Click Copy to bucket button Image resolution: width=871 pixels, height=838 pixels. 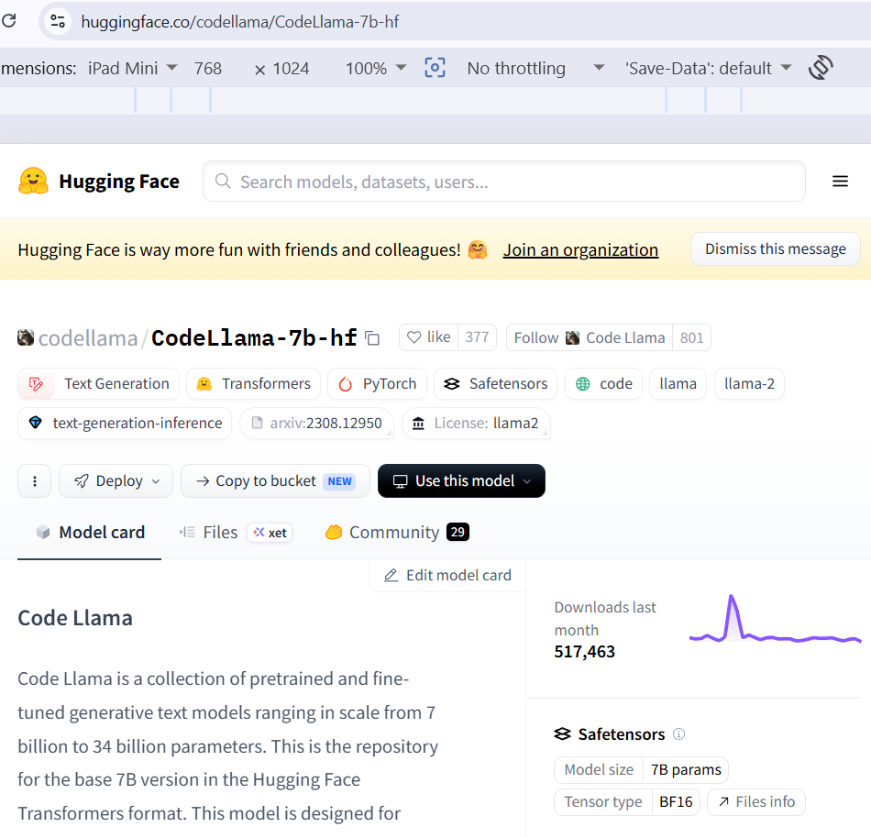275,481
